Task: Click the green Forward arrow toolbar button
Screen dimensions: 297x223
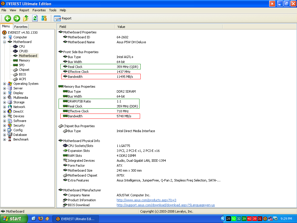Action: coord(17,18)
